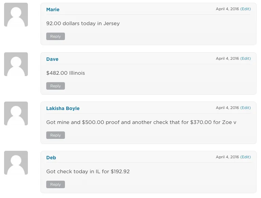Viewport: 261px width, 198px height.
Task: Open Dave's author name link
Action: [52, 59]
